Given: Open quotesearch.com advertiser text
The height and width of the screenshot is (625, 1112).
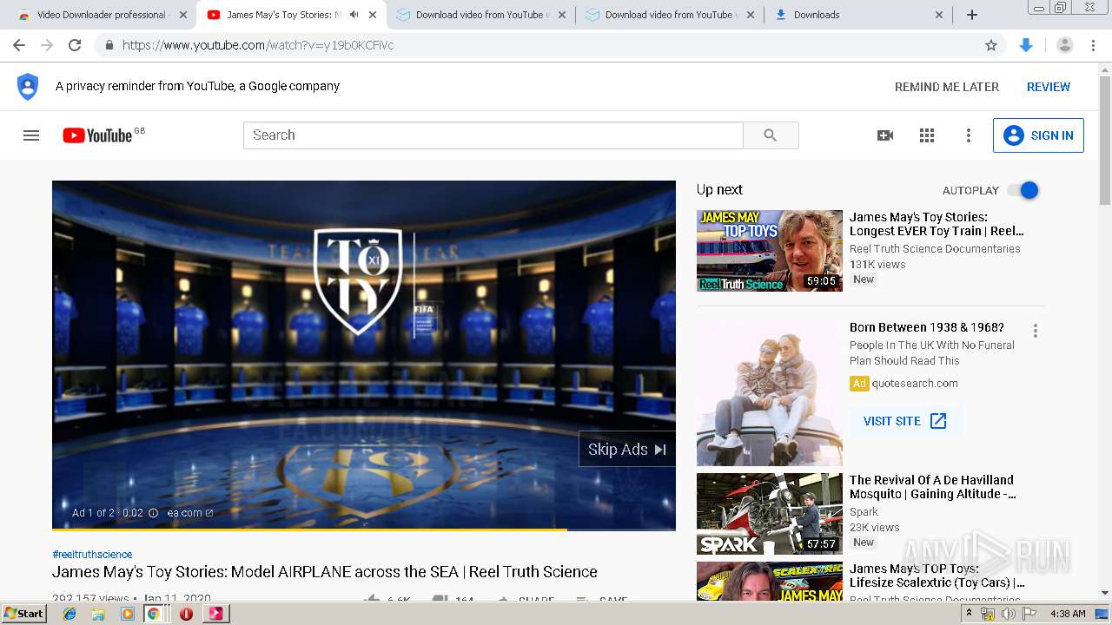Looking at the screenshot, I should click(x=915, y=384).
